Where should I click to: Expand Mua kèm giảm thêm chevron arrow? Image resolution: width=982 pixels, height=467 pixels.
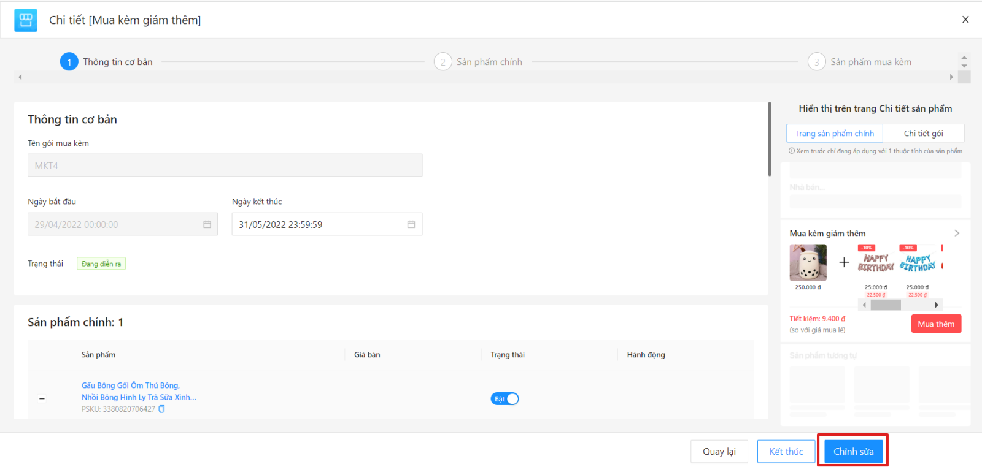(x=957, y=233)
